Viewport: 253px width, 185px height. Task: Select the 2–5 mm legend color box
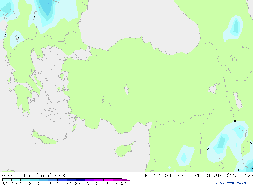34,180
